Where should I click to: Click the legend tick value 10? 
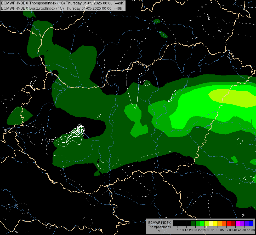pos(182,230)
